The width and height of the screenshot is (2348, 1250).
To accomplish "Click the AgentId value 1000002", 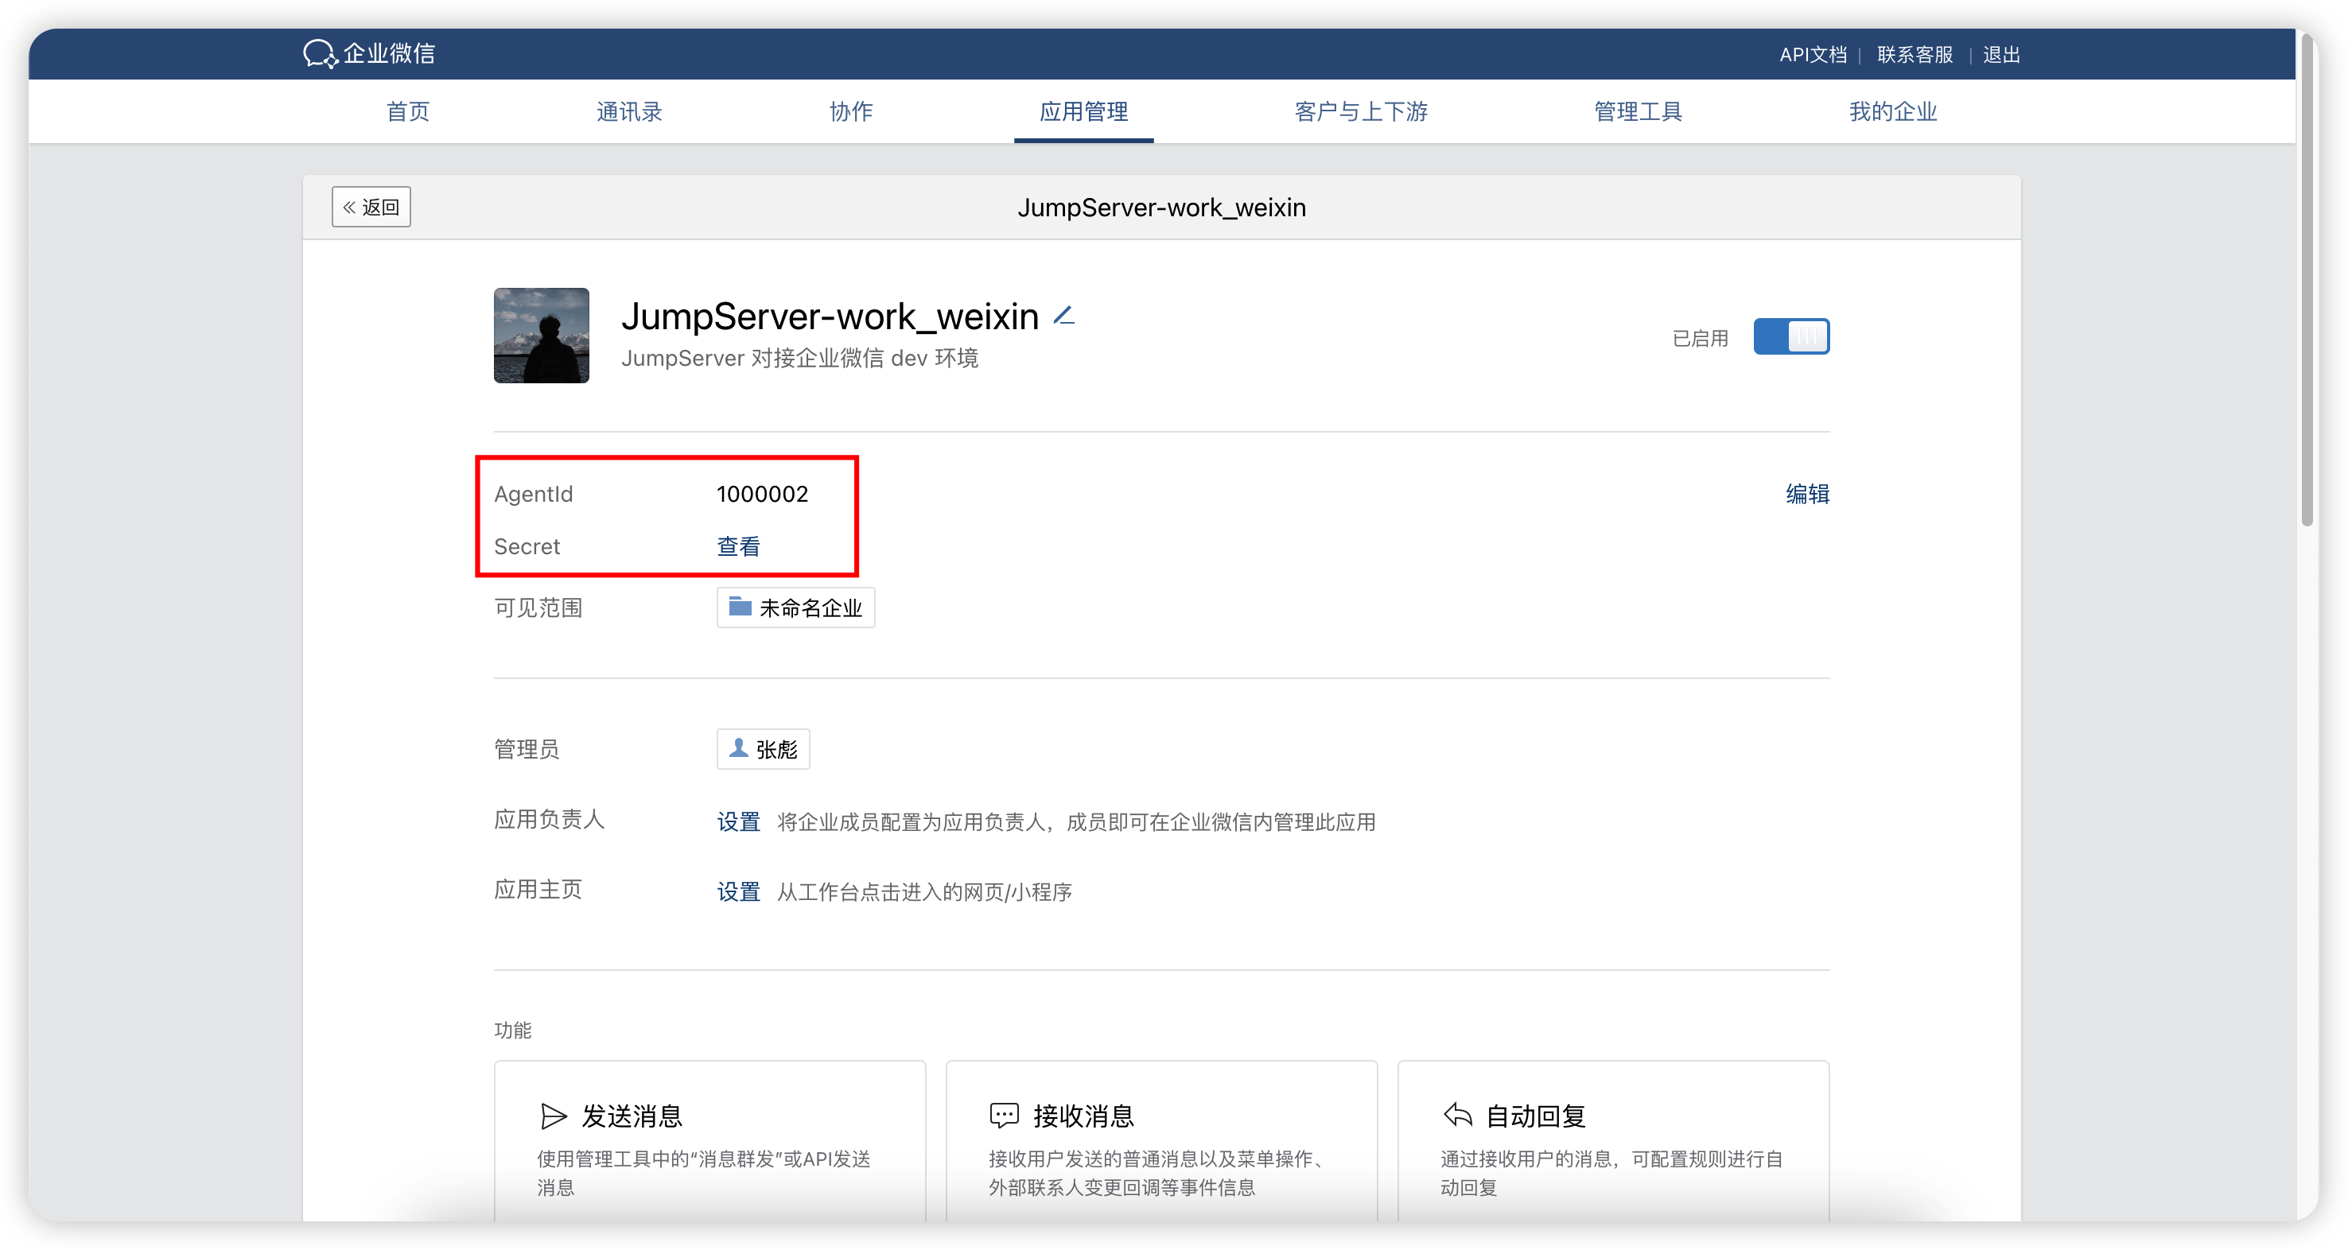I will pyautogui.click(x=762, y=494).
